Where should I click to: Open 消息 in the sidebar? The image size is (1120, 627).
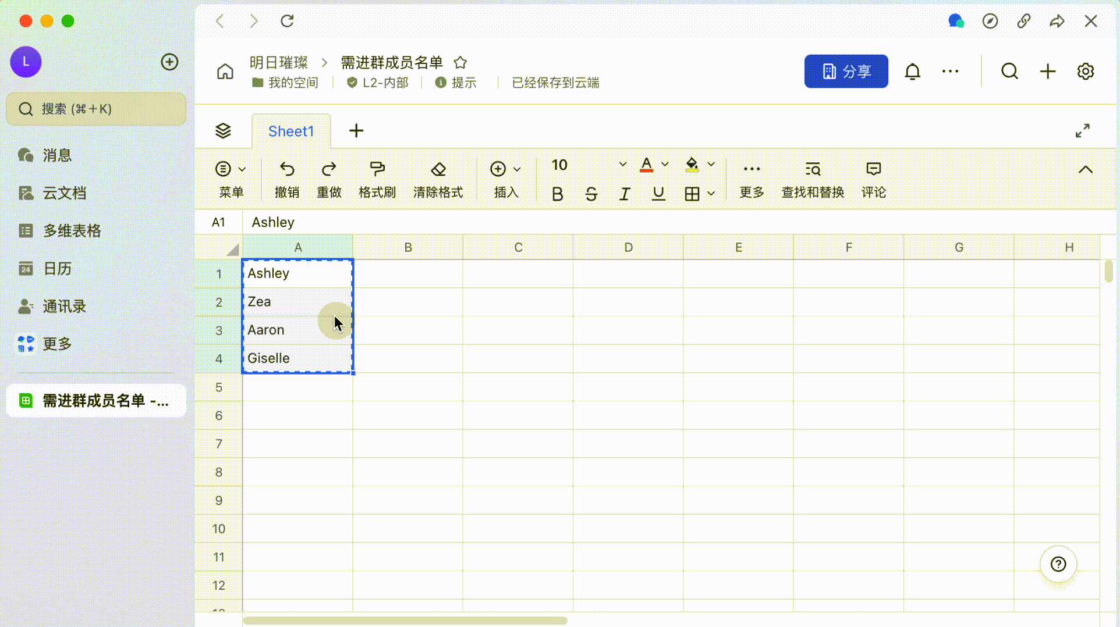[96, 155]
